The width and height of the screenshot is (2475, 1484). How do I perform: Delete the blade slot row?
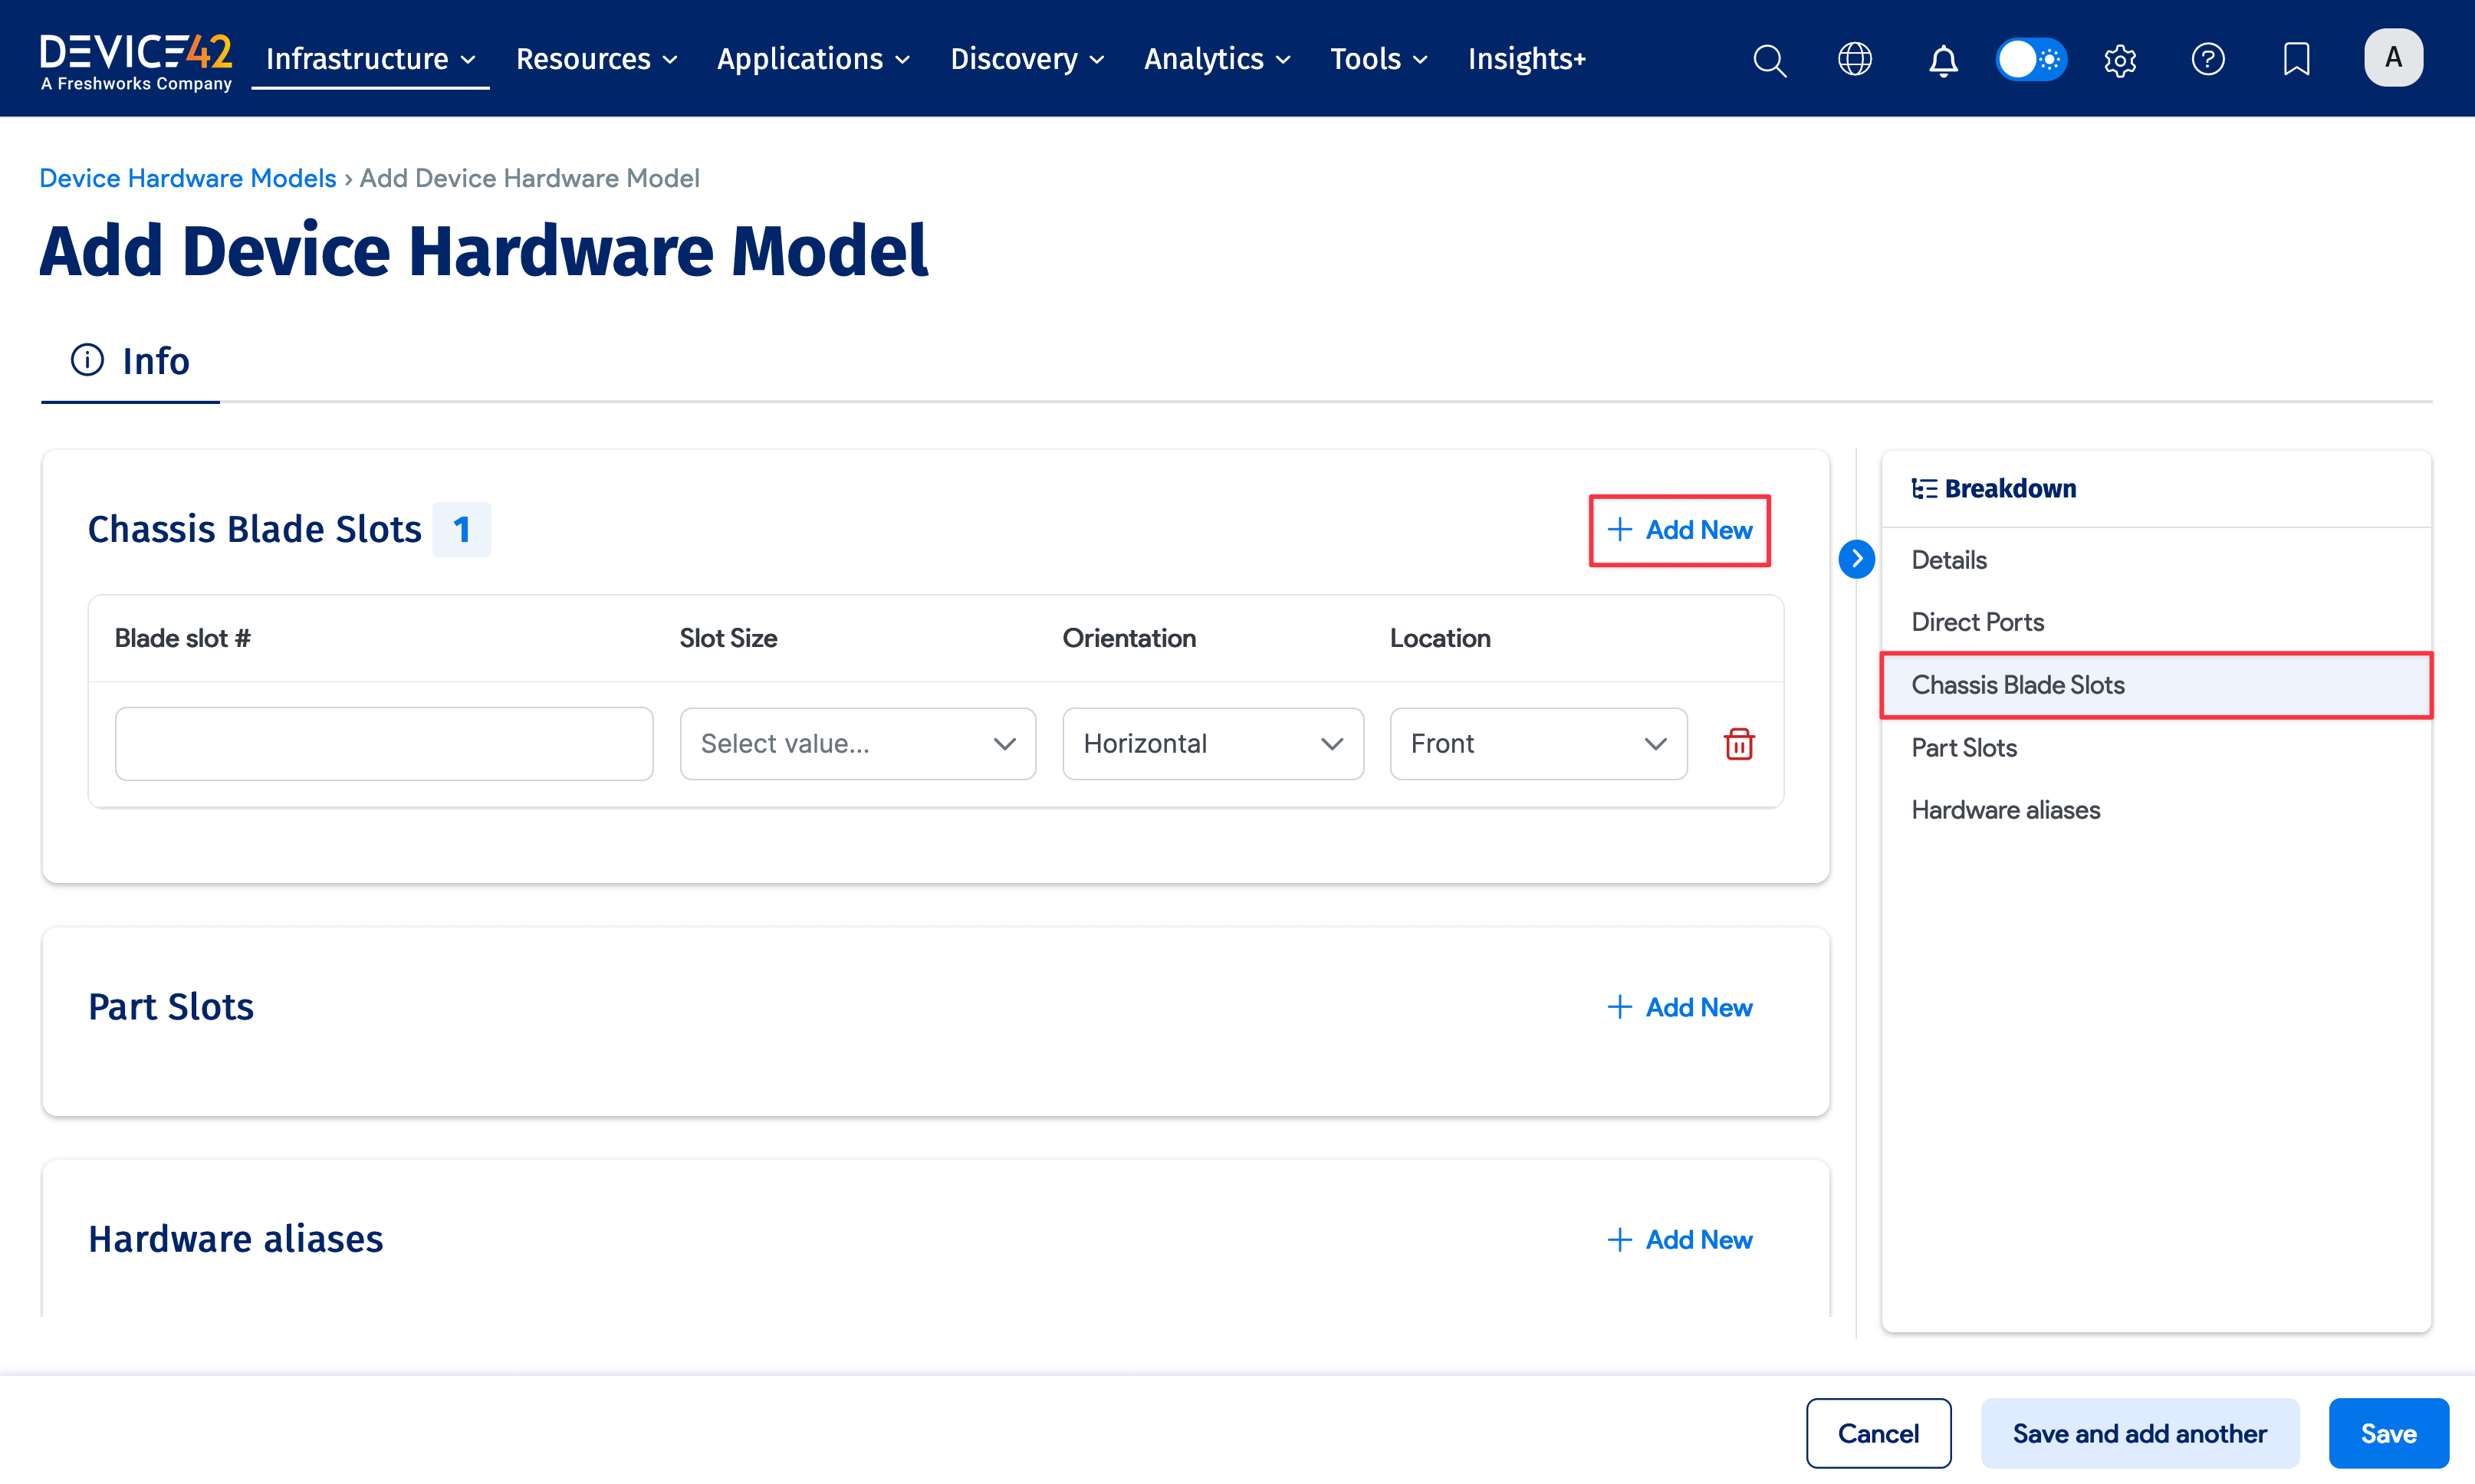[x=1739, y=744]
